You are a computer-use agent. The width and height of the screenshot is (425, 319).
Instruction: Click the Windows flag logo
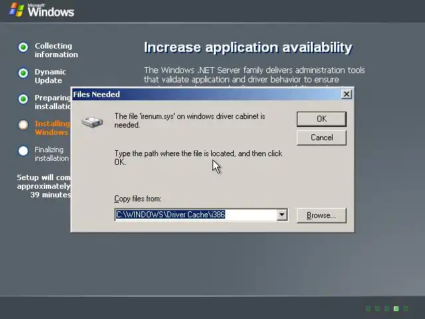coord(16,10)
